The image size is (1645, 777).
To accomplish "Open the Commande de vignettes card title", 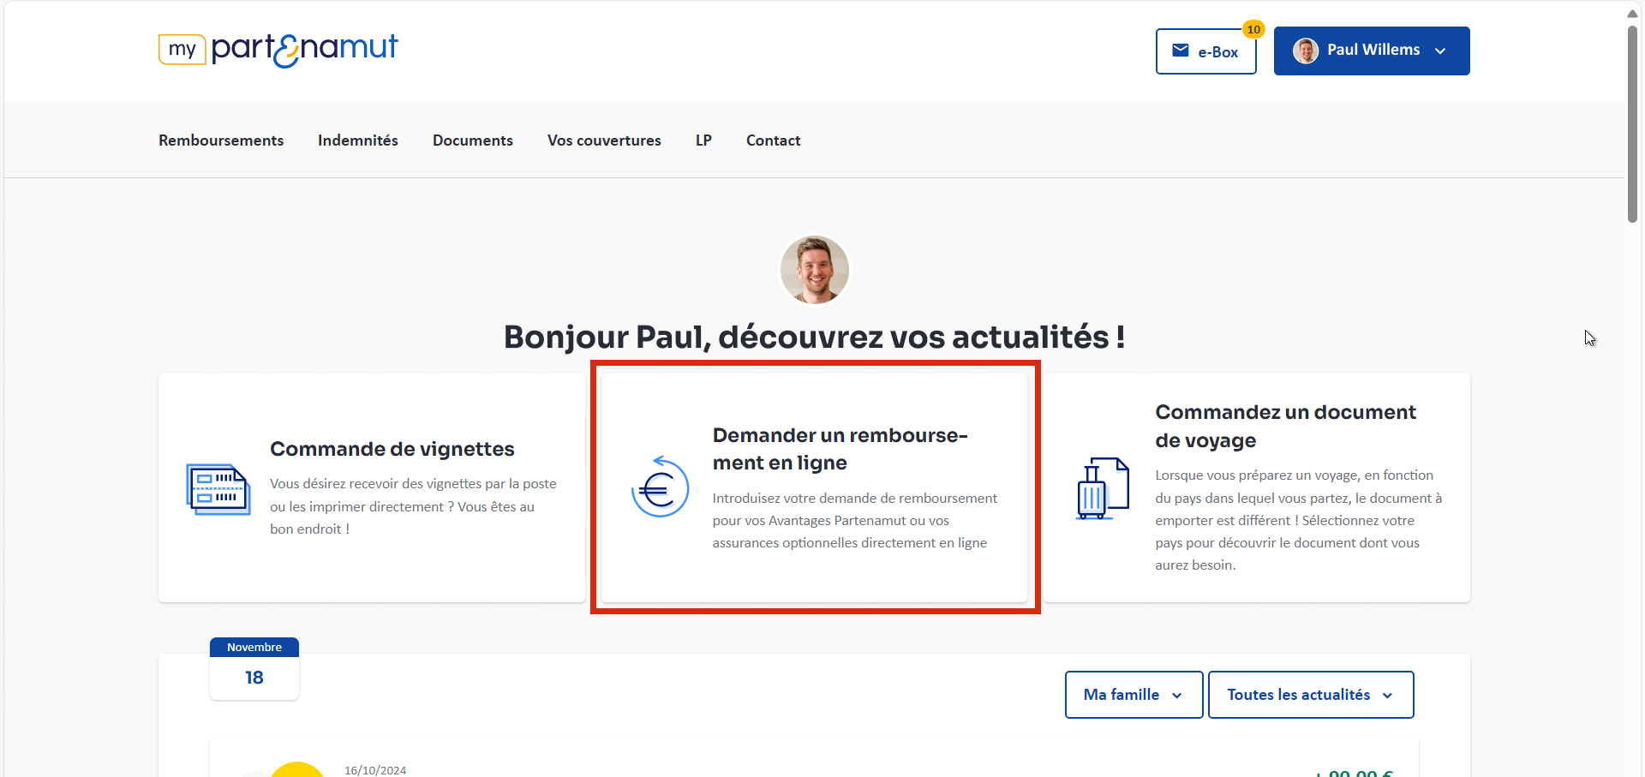I will click(x=392, y=449).
